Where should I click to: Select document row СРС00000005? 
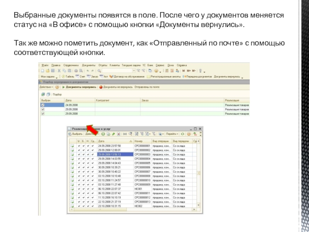(x=142, y=163)
